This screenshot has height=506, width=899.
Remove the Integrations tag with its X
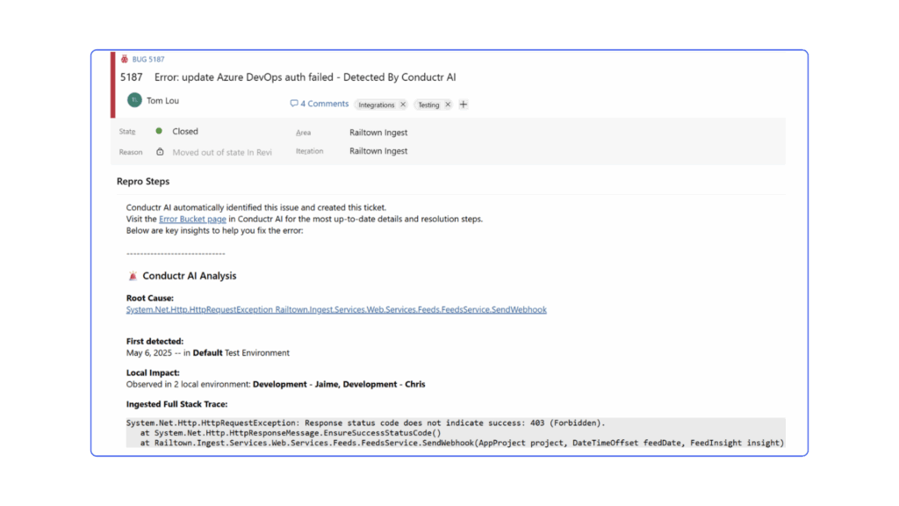click(x=403, y=105)
